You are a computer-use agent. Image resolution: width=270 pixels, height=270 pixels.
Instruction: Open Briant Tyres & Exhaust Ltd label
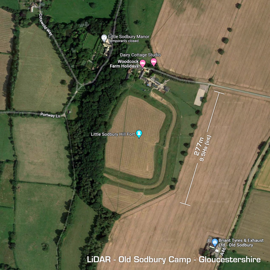coord(241,242)
